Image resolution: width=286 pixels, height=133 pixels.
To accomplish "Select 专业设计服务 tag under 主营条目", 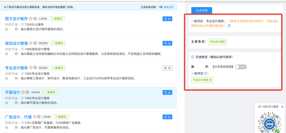I will (x=217, y=42).
